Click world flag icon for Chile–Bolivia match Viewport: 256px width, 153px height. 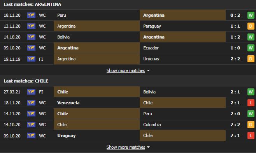(x=31, y=92)
